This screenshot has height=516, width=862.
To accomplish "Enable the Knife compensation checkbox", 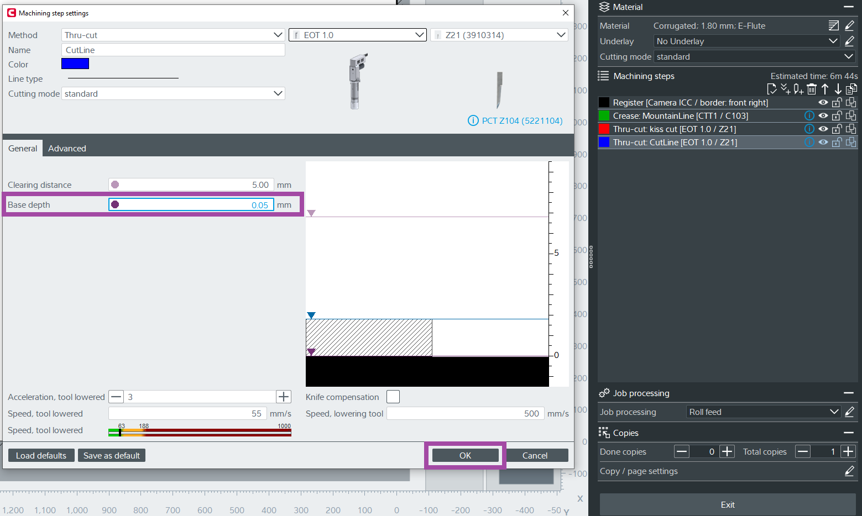I will (393, 397).
